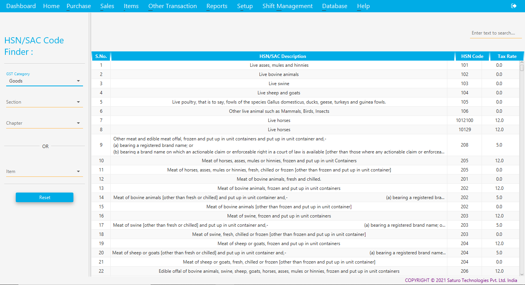
Task: Click the HSN/SAC Description column header
Action: [282, 56]
